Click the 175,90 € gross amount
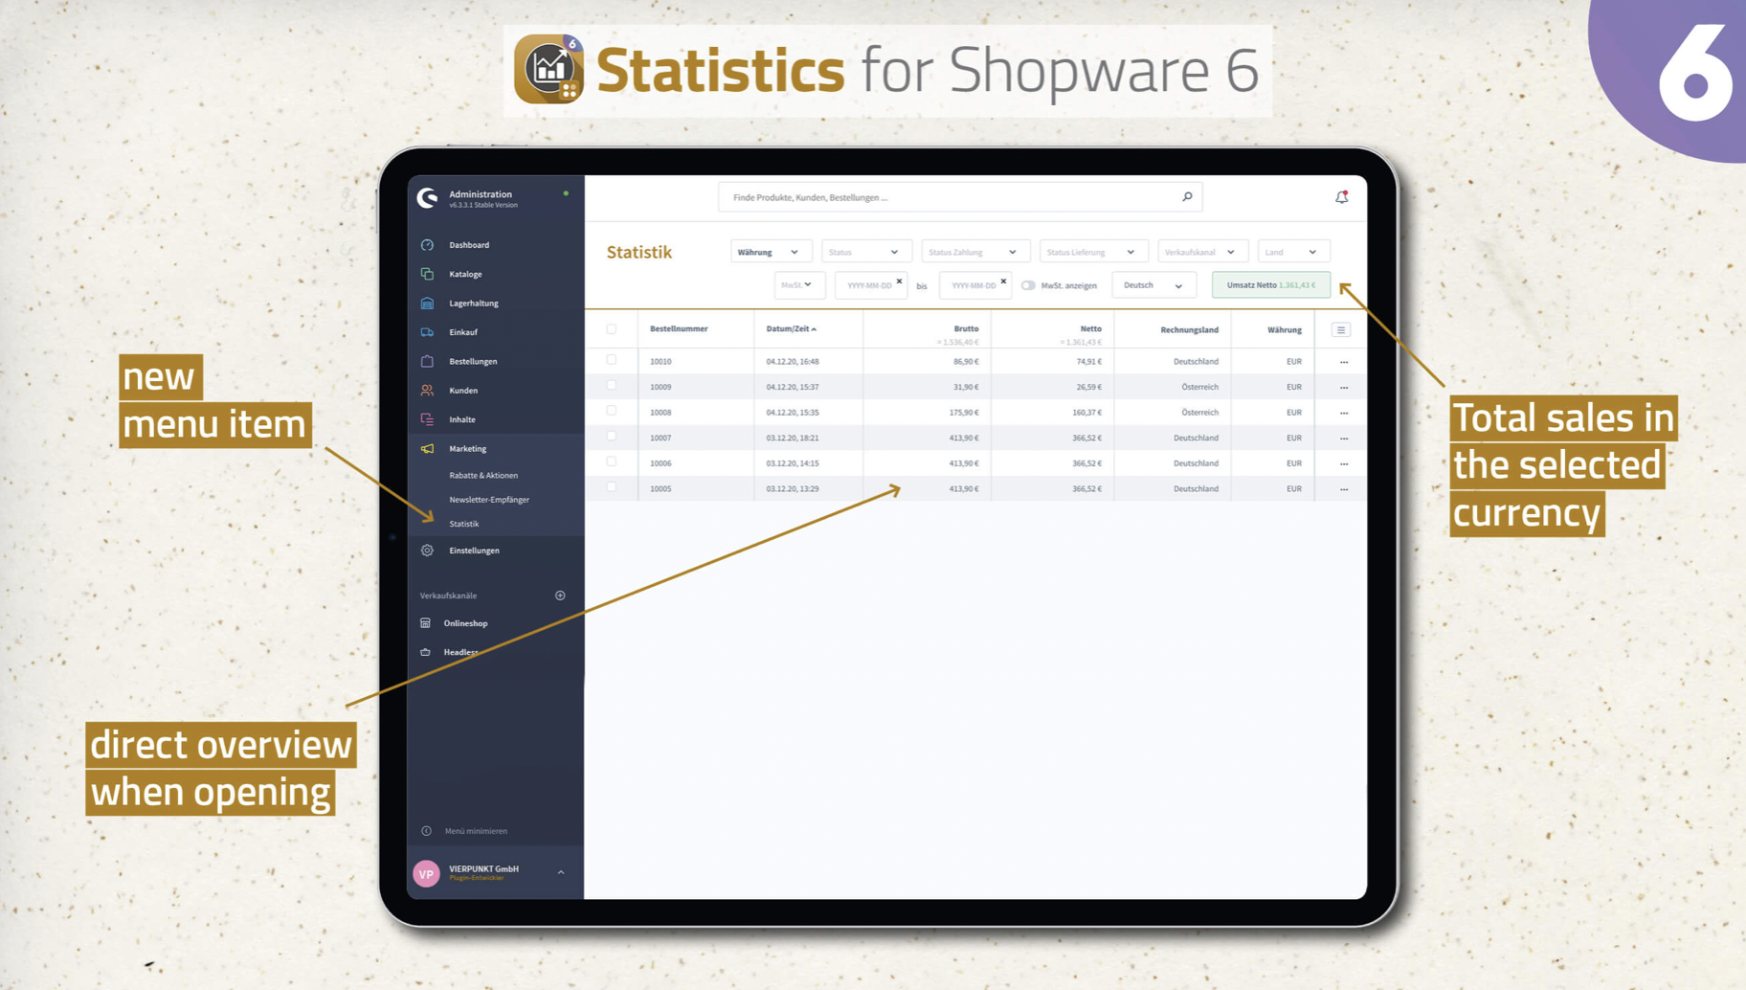Screen dimensions: 1746x990 (964, 413)
